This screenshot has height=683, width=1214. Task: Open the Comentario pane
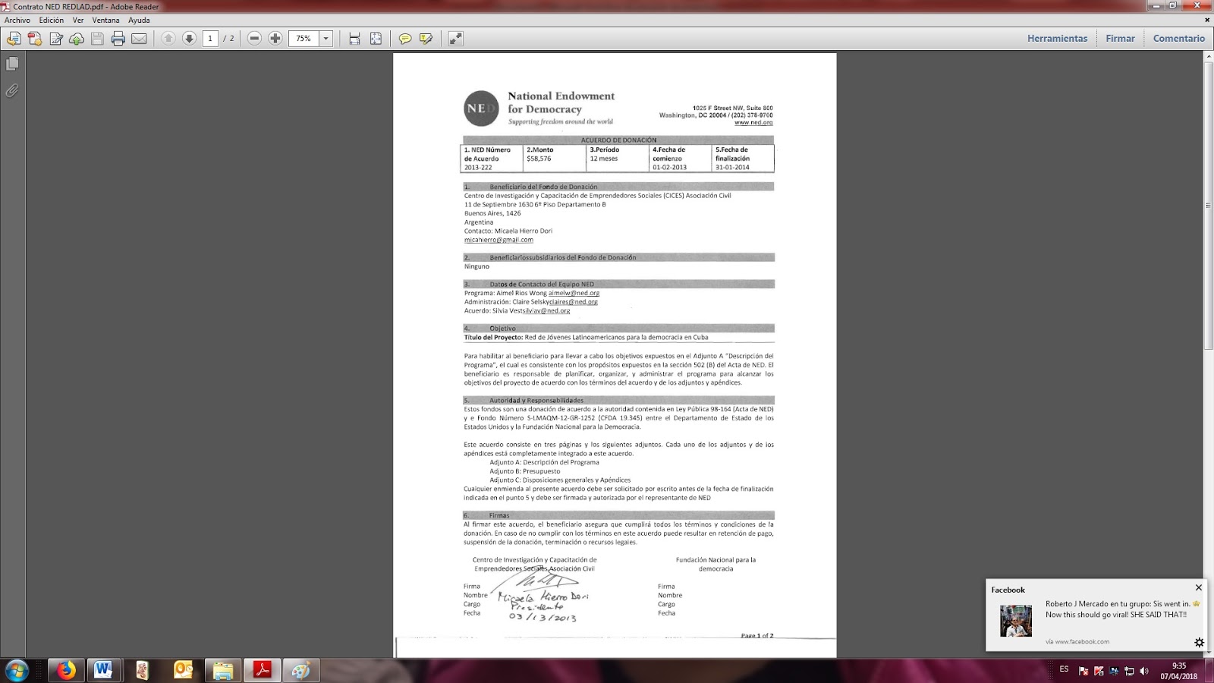[1178, 39]
